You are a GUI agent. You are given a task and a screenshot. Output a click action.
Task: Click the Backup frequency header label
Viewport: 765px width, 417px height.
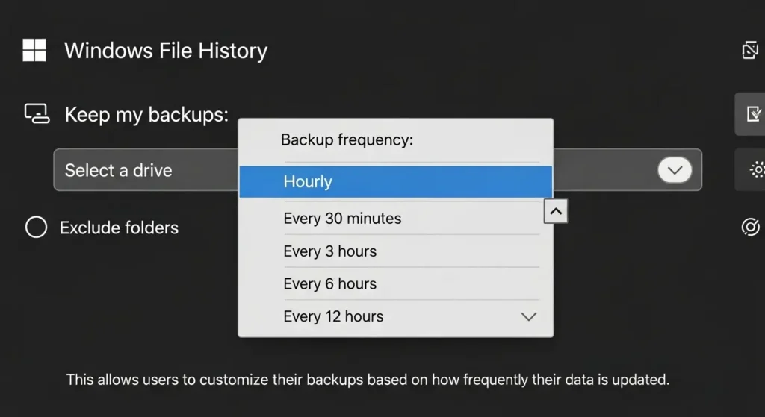(x=347, y=139)
